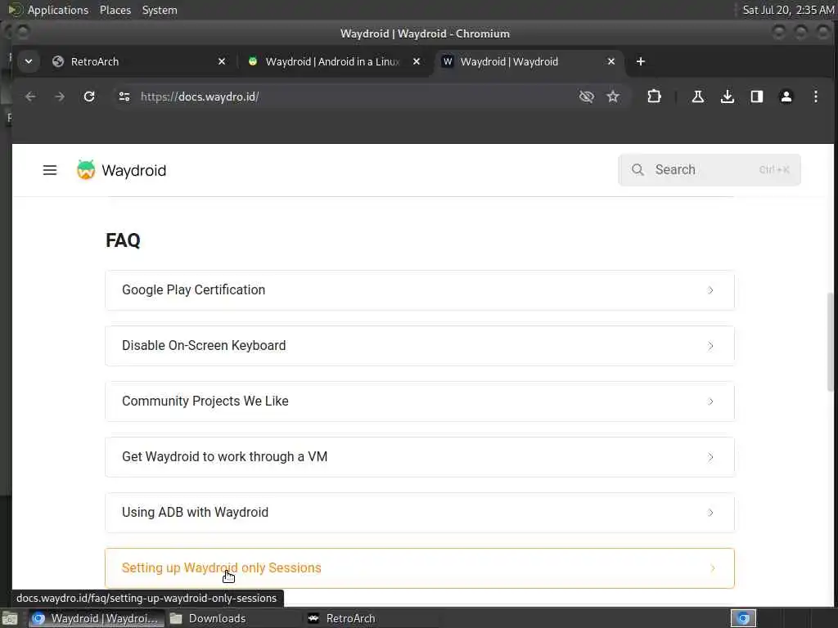
Task: Reload the docs.waydro.id page
Action: tap(89, 96)
